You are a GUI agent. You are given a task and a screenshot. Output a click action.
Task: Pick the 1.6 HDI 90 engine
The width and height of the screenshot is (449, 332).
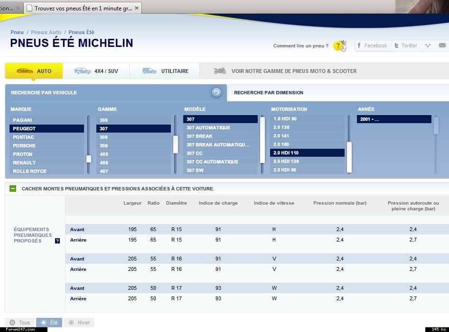click(x=307, y=118)
